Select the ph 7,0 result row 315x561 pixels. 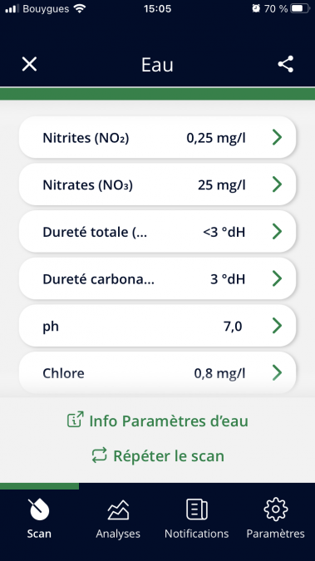point(158,326)
